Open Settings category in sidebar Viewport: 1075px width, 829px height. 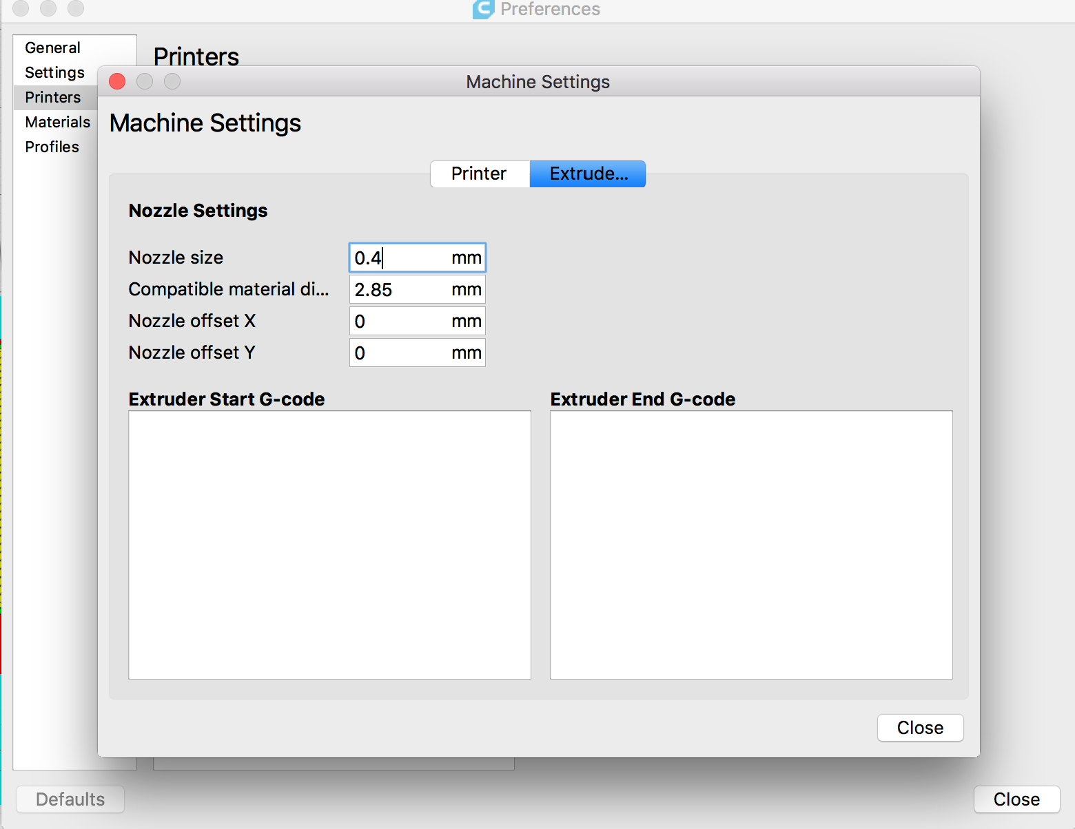coord(55,72)
